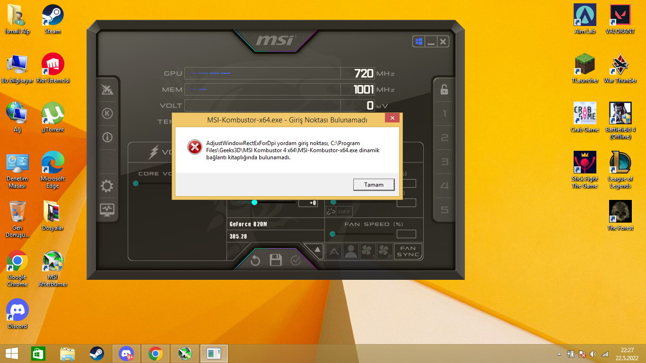Select Afterburner profile slot 5
Image resolution: width=646 pixels, height=363 pixels.
coord(444,210)
